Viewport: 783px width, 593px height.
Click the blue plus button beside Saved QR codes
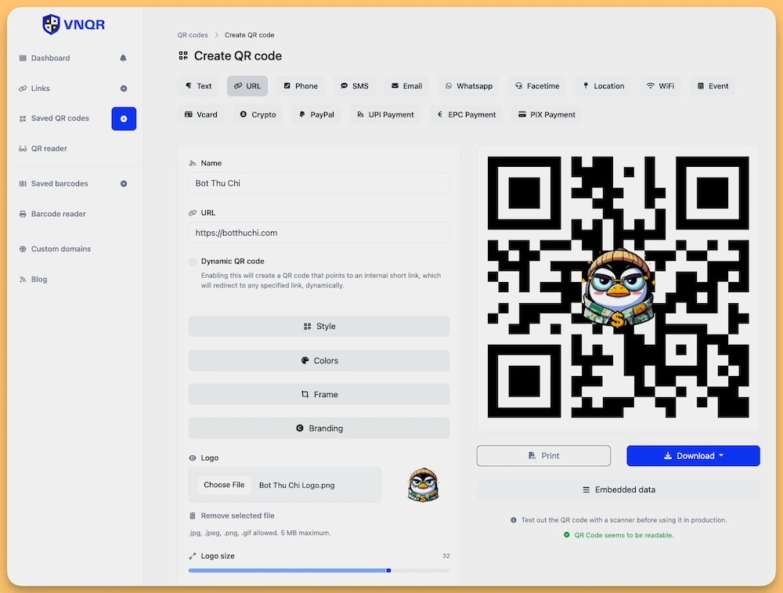pyautogui.click(x=124, y=118)
